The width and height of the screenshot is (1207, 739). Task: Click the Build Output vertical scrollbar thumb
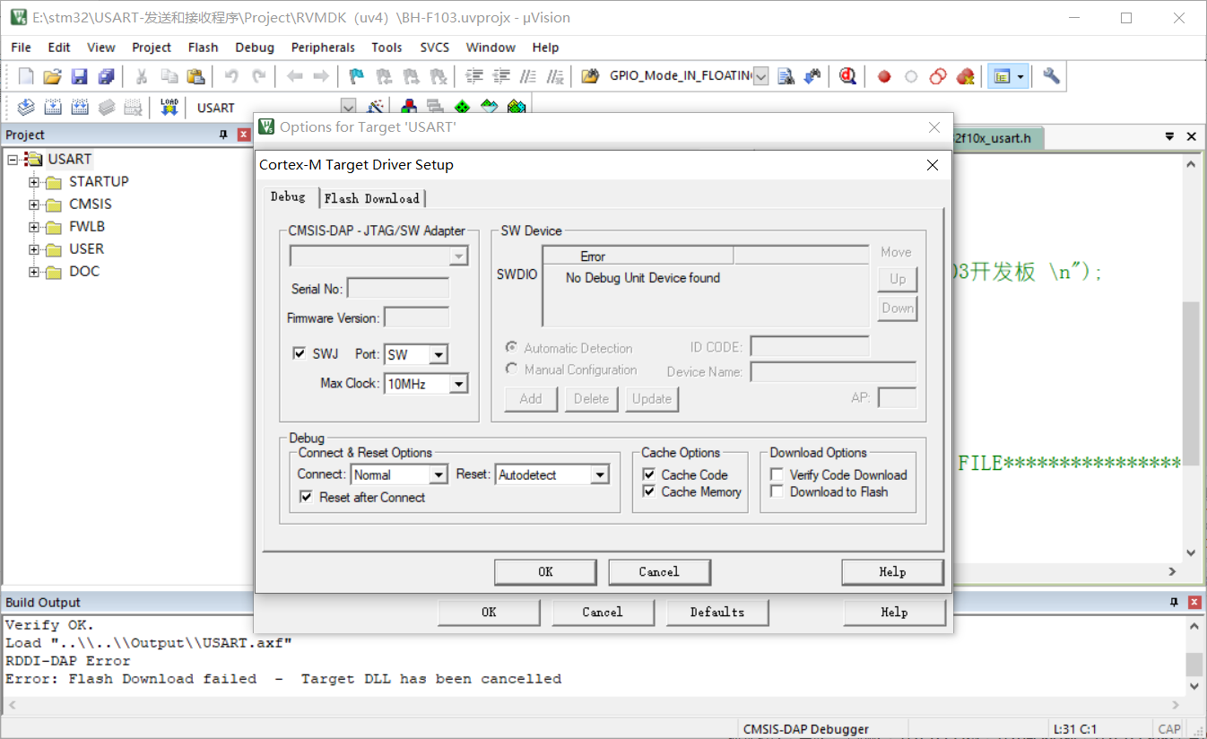[1194, 664]
